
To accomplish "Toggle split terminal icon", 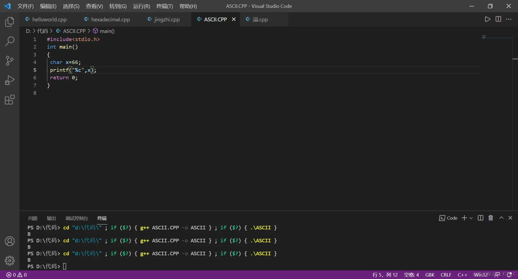I will (x=480, y=218).
